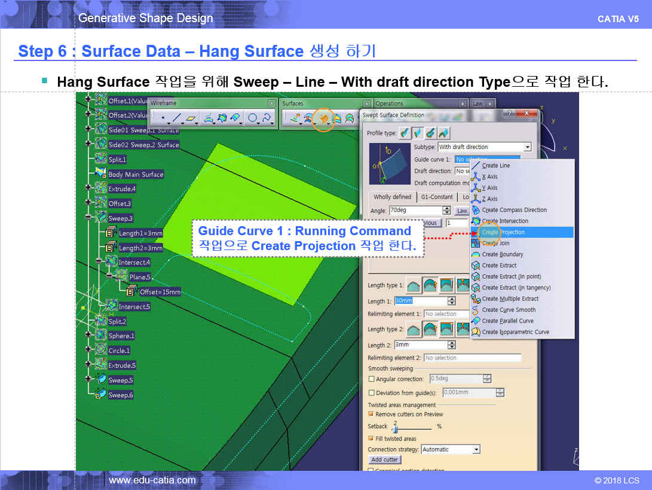Adjust the Setback slider handle
This screenshot has width=652, height=490.
[x=394, y=429]
